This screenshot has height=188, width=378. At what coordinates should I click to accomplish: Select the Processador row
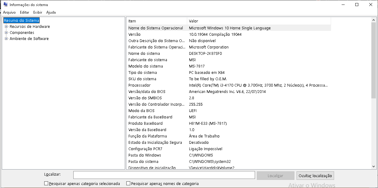(x=229, y=85)
